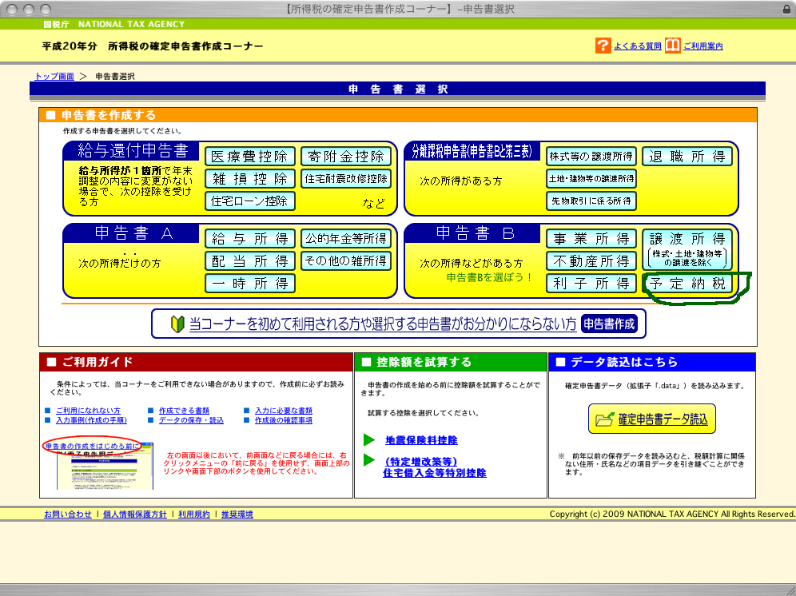Viewport: 796px width, 596px height.
Task: Select 事業所得 under 申告書B
Action: coord(591,239)
